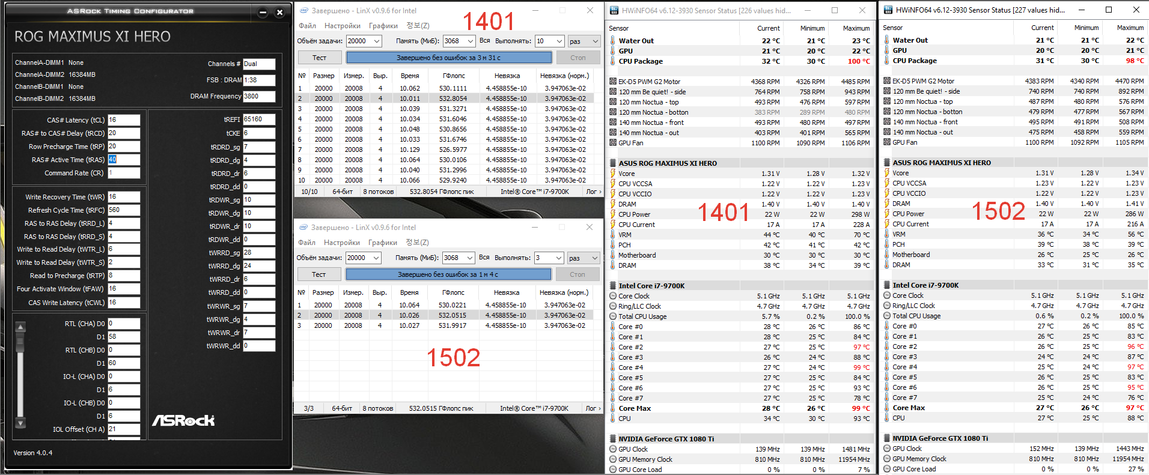Click the GPU Fan icon in the left HWiNFO window

[x=612, y=143]
